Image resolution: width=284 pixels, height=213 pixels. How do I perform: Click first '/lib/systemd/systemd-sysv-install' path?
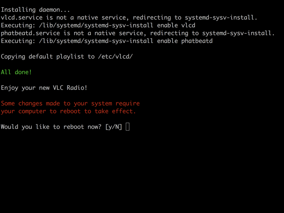(x=96, y=25)
